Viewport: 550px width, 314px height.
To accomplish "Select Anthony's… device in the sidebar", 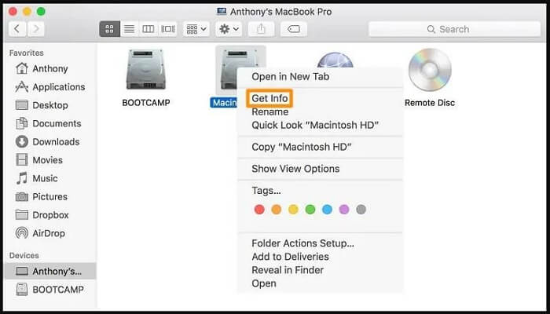I will pos(51,271).
